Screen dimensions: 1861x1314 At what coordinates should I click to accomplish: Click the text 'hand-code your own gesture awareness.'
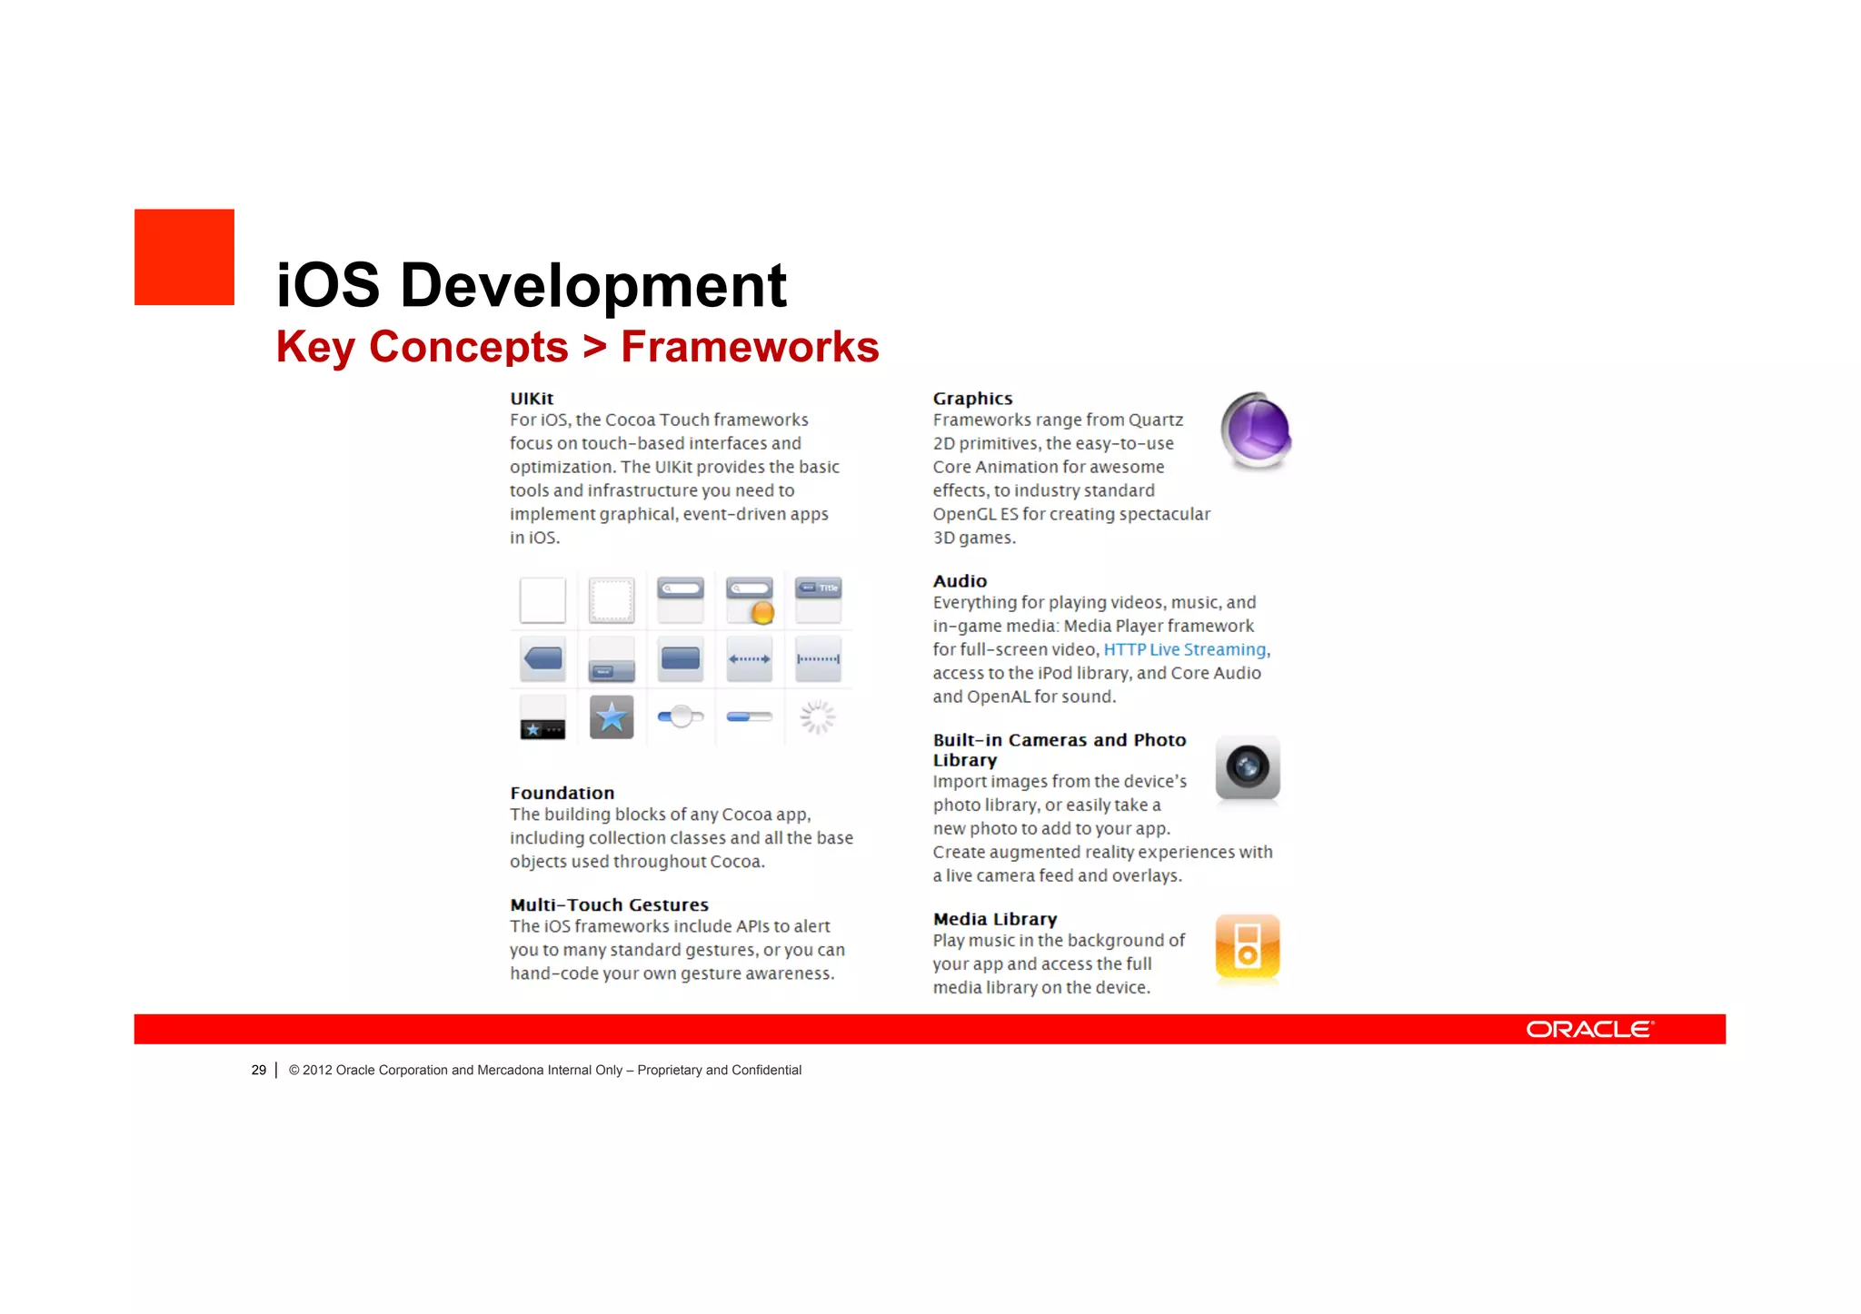pos(672,973)
